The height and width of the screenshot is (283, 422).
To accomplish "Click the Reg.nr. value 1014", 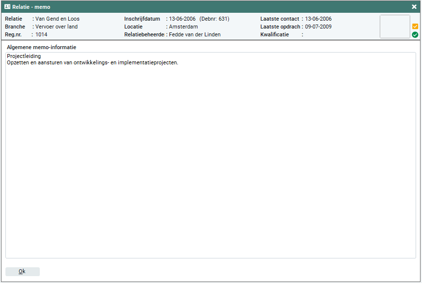I will click(x=41, y=35).
